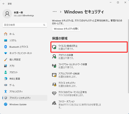The width and height of the screenshot is (129, 114).
Task: Click the ホーム house icon
Action: click(x=6, y=34)
